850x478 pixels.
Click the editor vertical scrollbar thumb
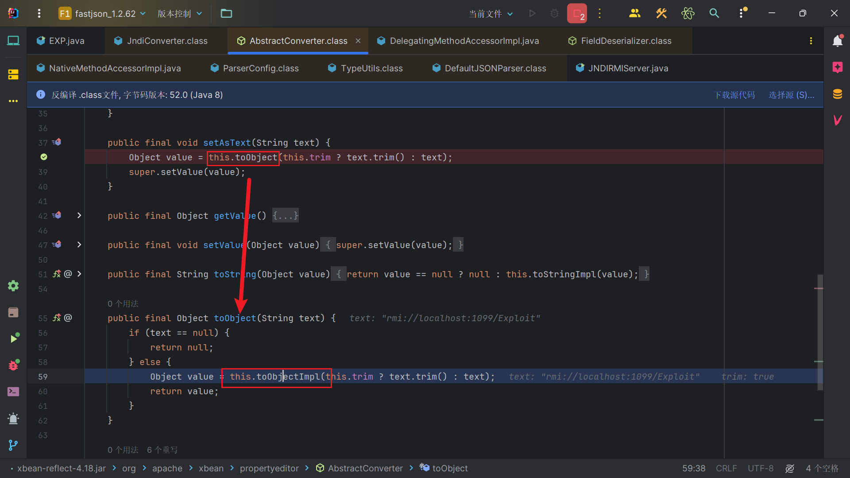(x=820, y=332)
